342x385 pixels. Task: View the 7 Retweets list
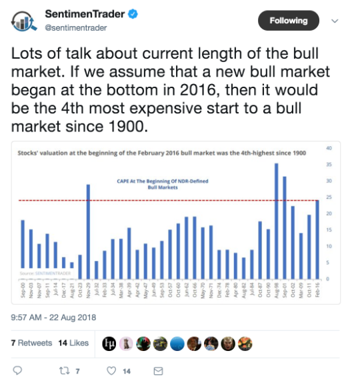click(x=31, y=343)
